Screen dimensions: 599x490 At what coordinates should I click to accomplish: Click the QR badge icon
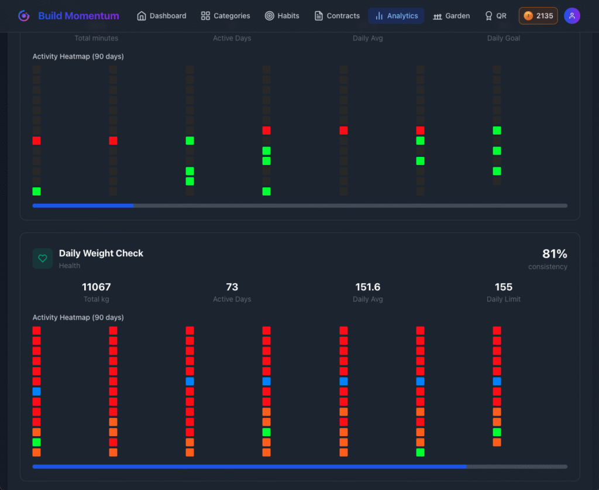(x=488, y=16)
